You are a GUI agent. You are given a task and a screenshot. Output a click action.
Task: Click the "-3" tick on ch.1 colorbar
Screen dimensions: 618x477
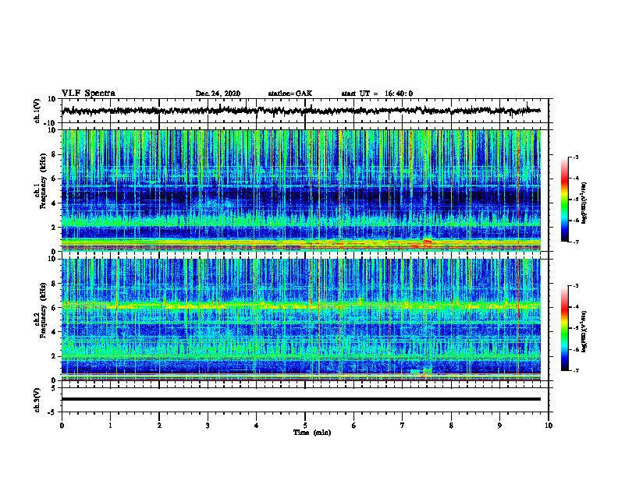(575, 157)
